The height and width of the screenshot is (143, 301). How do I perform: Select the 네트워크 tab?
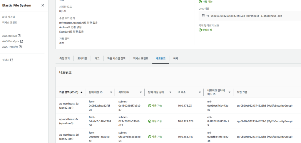[x=161, y=58]
